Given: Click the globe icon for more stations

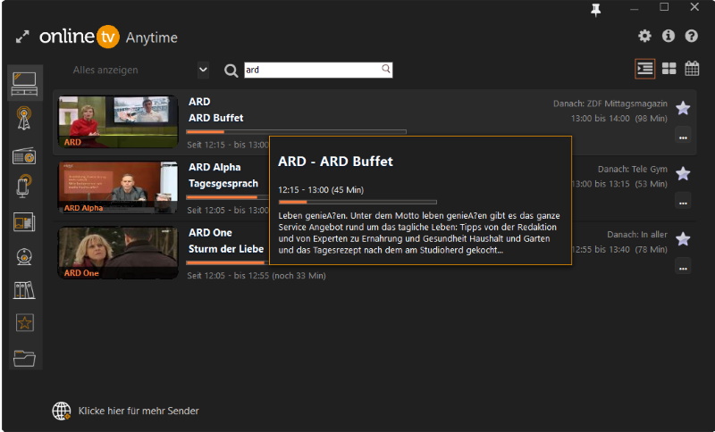Looking at the screenshot, I should (62, 411).
